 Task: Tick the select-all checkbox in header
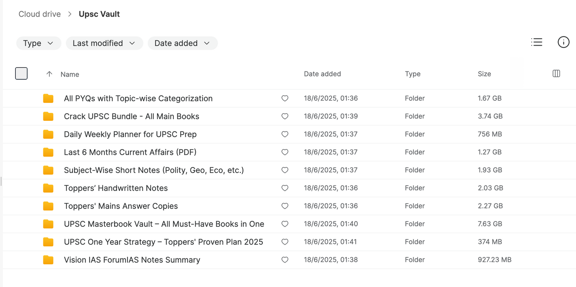(x=21, y=73)
